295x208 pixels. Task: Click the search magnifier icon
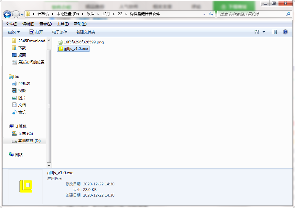288,14
